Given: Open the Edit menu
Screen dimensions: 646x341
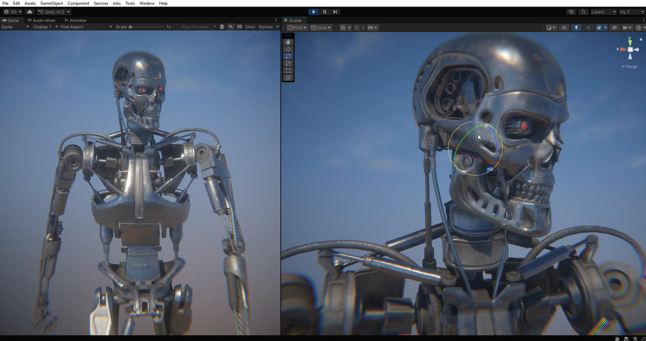Looking at the screenshot, I should (x=17, y=3).
